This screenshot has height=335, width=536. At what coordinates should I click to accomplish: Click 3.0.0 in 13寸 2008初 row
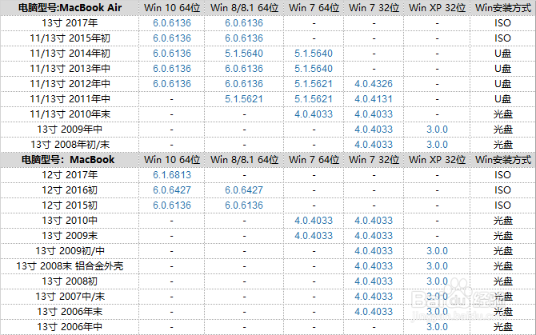tap(438, 281)
